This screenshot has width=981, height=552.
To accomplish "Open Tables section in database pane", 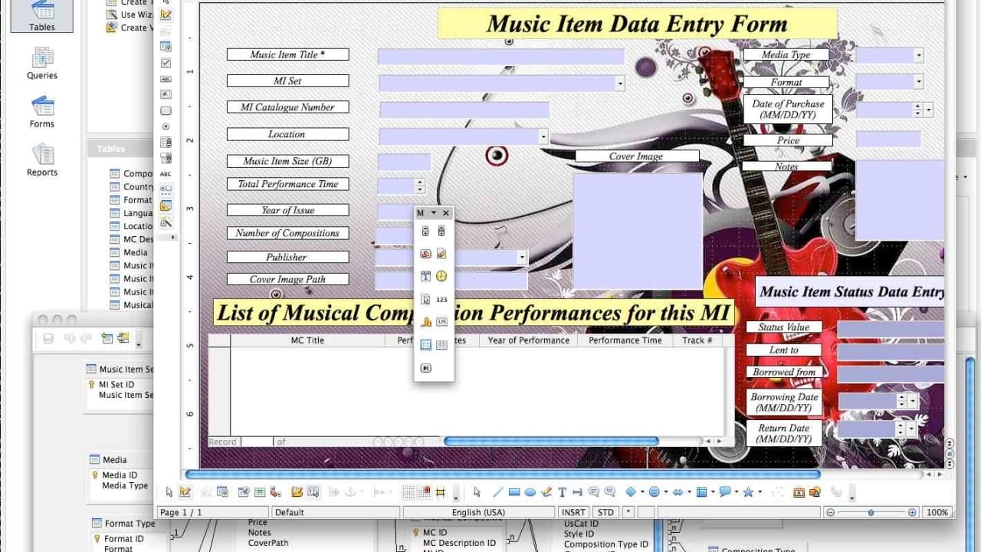I will coord(41,15).
